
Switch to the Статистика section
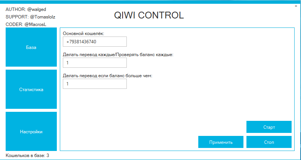point(31,90)
